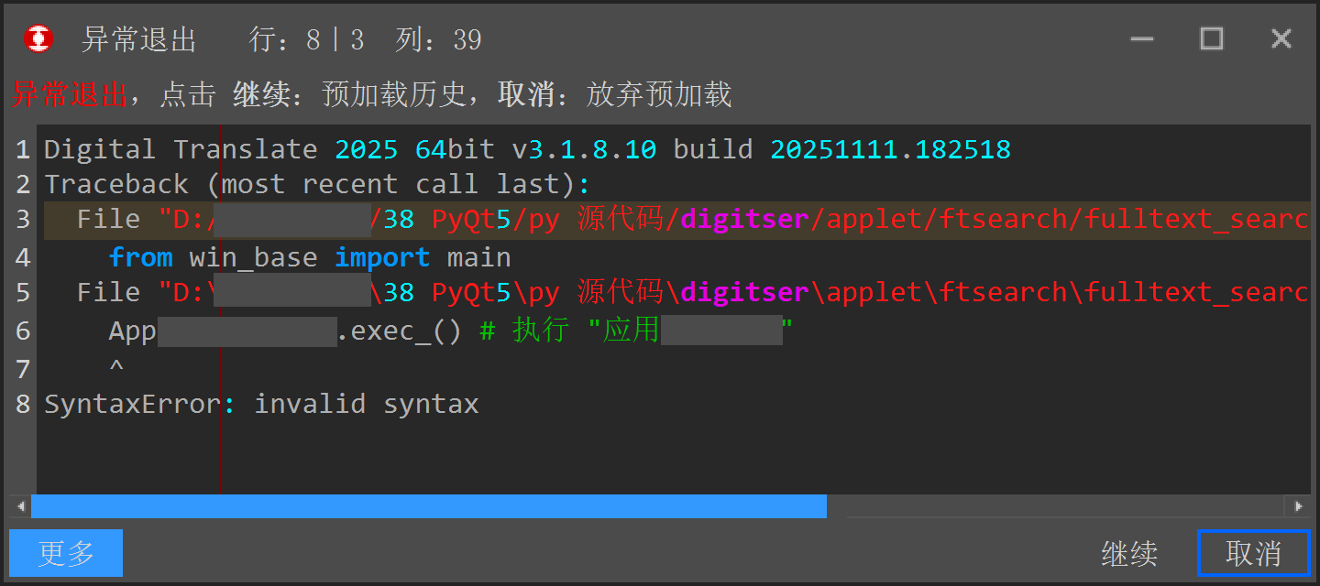1320x586 pixels.
Task: Minimize the 异常退出 window
Action: click(x=1141, y=39)
